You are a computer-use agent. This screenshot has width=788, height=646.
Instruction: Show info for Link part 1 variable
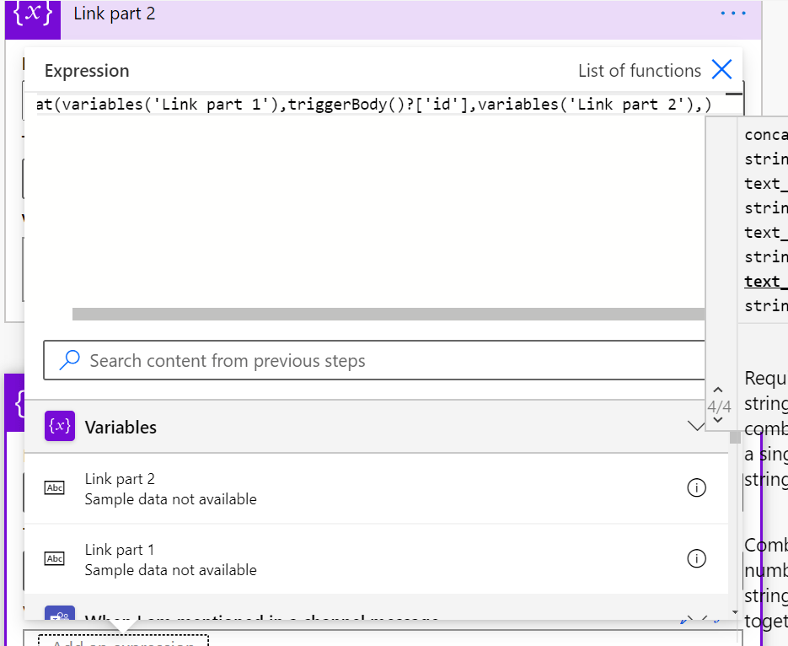pos(696,558)
